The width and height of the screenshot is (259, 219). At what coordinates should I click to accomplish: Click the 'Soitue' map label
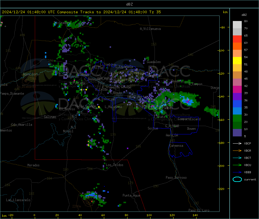click(153, 128)
